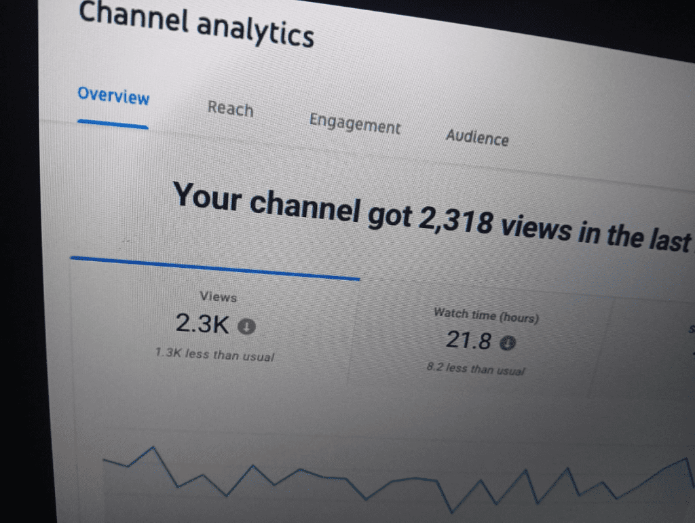
Task: Open details from the 2.3K views figure
Action: pyautogui.click(x=202, y=324)
